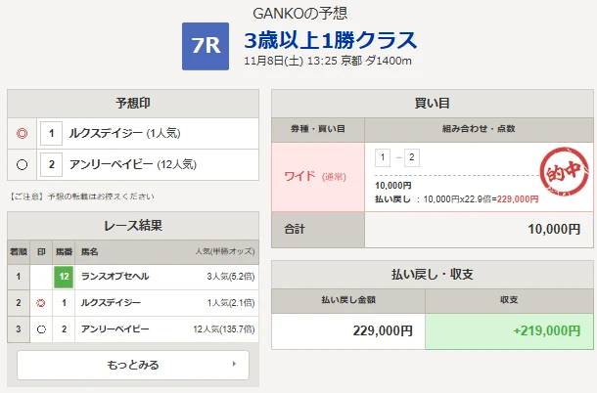Click the ○ mark in the 予想印 panel

(x=23, y=163)
